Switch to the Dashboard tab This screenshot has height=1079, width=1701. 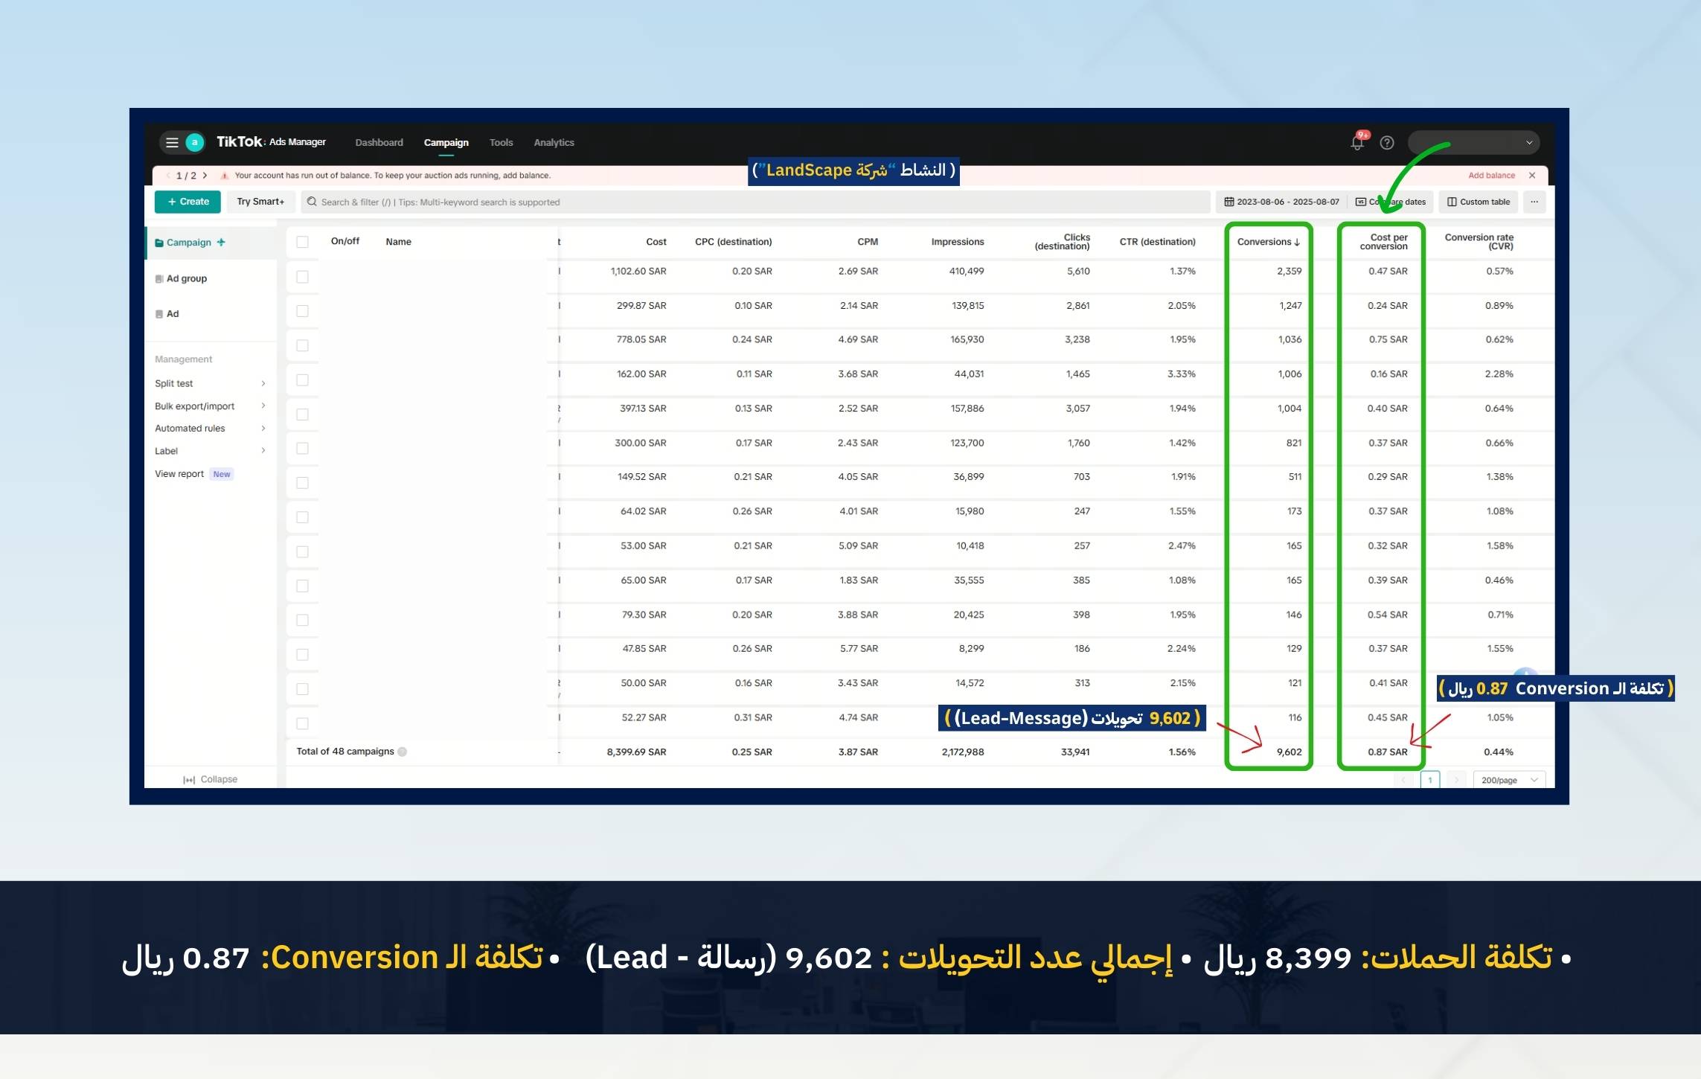coord(379,143)
